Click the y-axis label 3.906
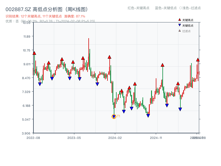The height and width of the screenshot is (166, 221). 26,133
